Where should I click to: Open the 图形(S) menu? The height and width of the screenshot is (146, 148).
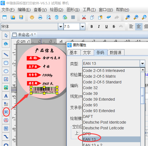coord(73,10)
